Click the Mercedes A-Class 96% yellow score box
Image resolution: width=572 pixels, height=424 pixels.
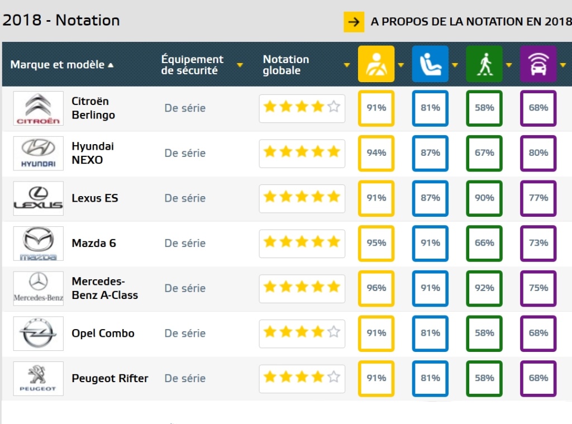(376, 288)
